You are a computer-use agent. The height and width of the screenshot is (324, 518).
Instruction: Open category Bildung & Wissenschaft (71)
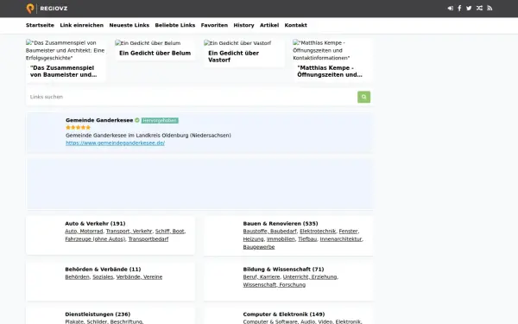[283, 270]
